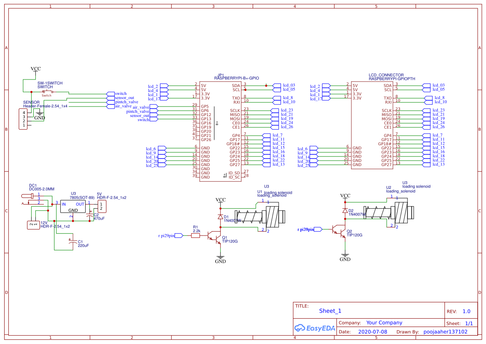
Task: Click the Your Company field
Action: [384, 322]
